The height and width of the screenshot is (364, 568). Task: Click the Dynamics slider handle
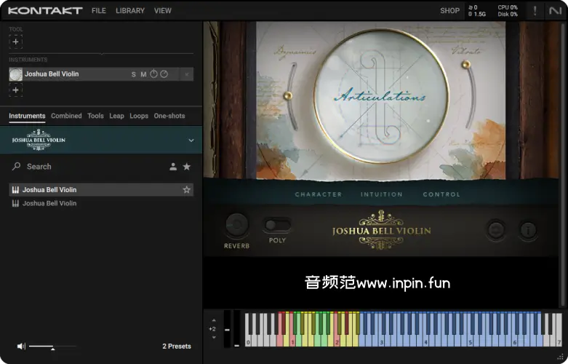pyautogui.click(x=288, y=95)
